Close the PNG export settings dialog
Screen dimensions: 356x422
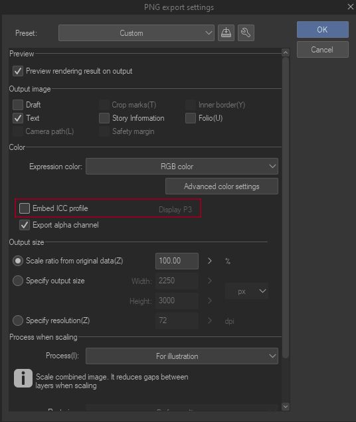(350, 7)
